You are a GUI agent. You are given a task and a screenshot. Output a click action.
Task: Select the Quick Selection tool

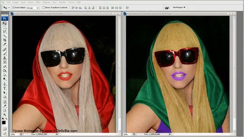[x=5, y=36]
